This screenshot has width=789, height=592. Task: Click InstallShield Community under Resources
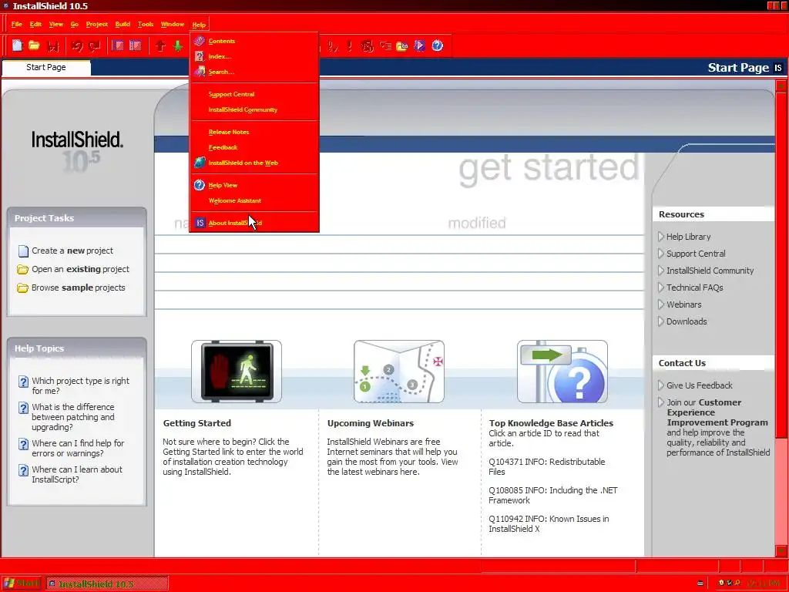pyautogui.click(x=710, y=271)
